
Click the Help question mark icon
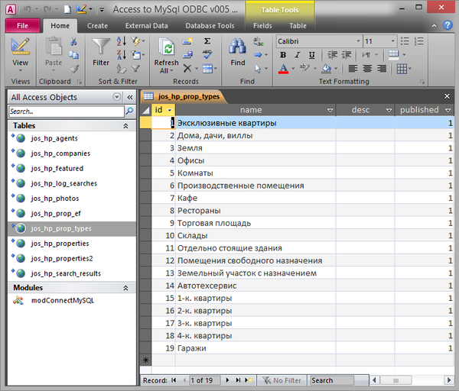pyautogui.click(x=448, y=25)
